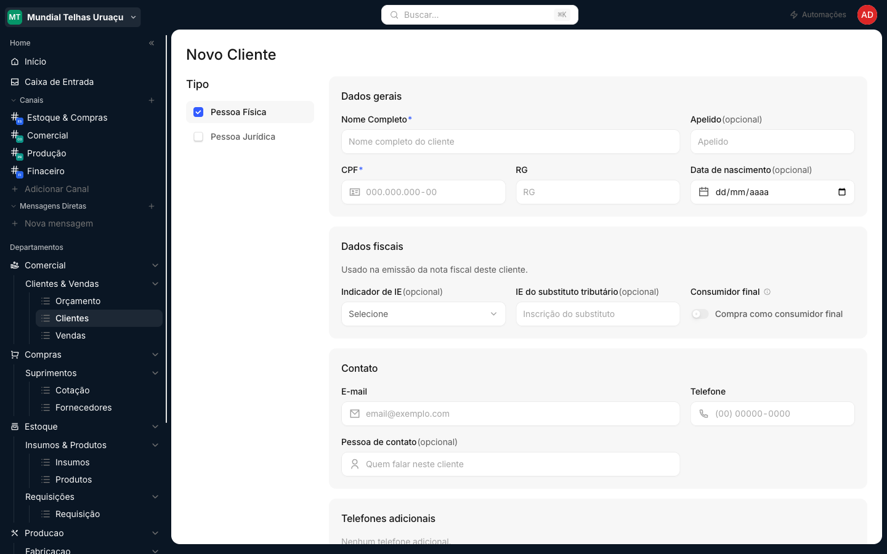This screenshot has width=887, height=554.
Task: Open Cotação in the sidebar
Action: [x=99, y=390]
